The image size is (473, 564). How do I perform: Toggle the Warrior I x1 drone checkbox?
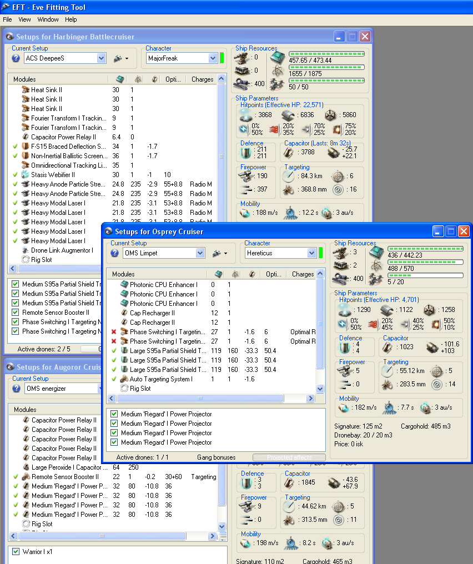pos(14,552)
